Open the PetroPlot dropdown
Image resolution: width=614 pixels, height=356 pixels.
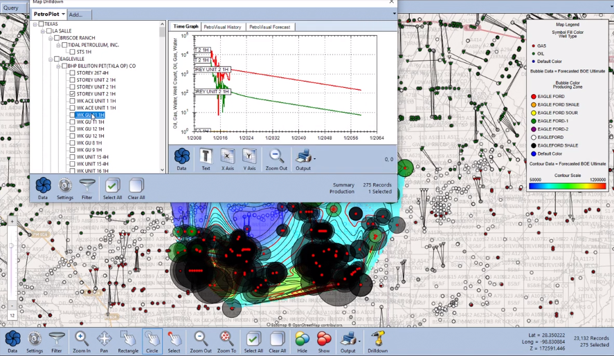pyautogui.click(x=48, y=14)
